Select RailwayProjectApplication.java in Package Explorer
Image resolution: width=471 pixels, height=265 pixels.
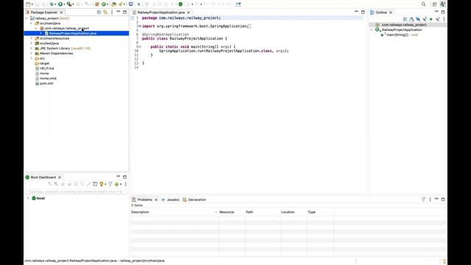tap(73, 33)
